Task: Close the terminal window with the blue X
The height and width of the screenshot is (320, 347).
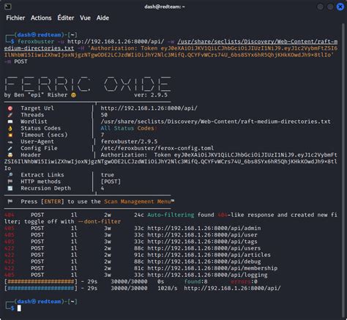Action: [340, 7]
